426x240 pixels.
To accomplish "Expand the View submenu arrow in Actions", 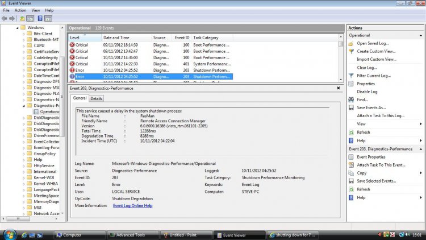I will [x=420, y=124].
